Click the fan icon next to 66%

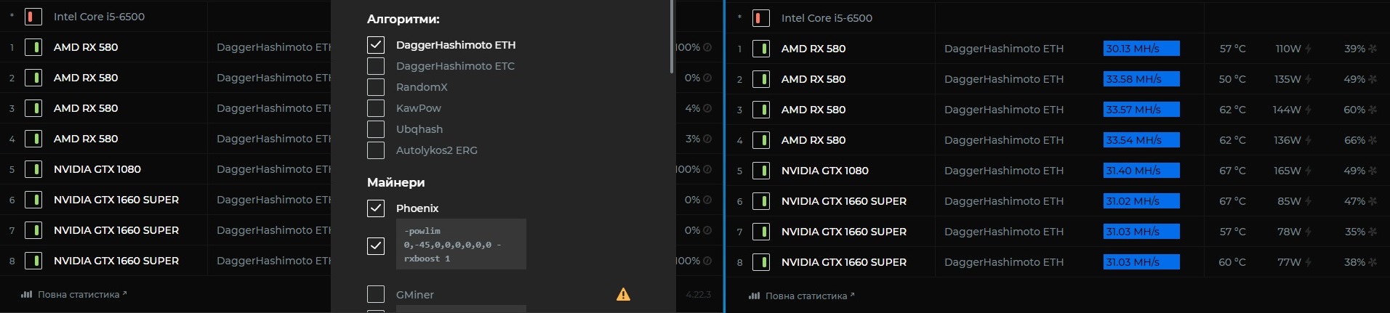pos(1373,140)
